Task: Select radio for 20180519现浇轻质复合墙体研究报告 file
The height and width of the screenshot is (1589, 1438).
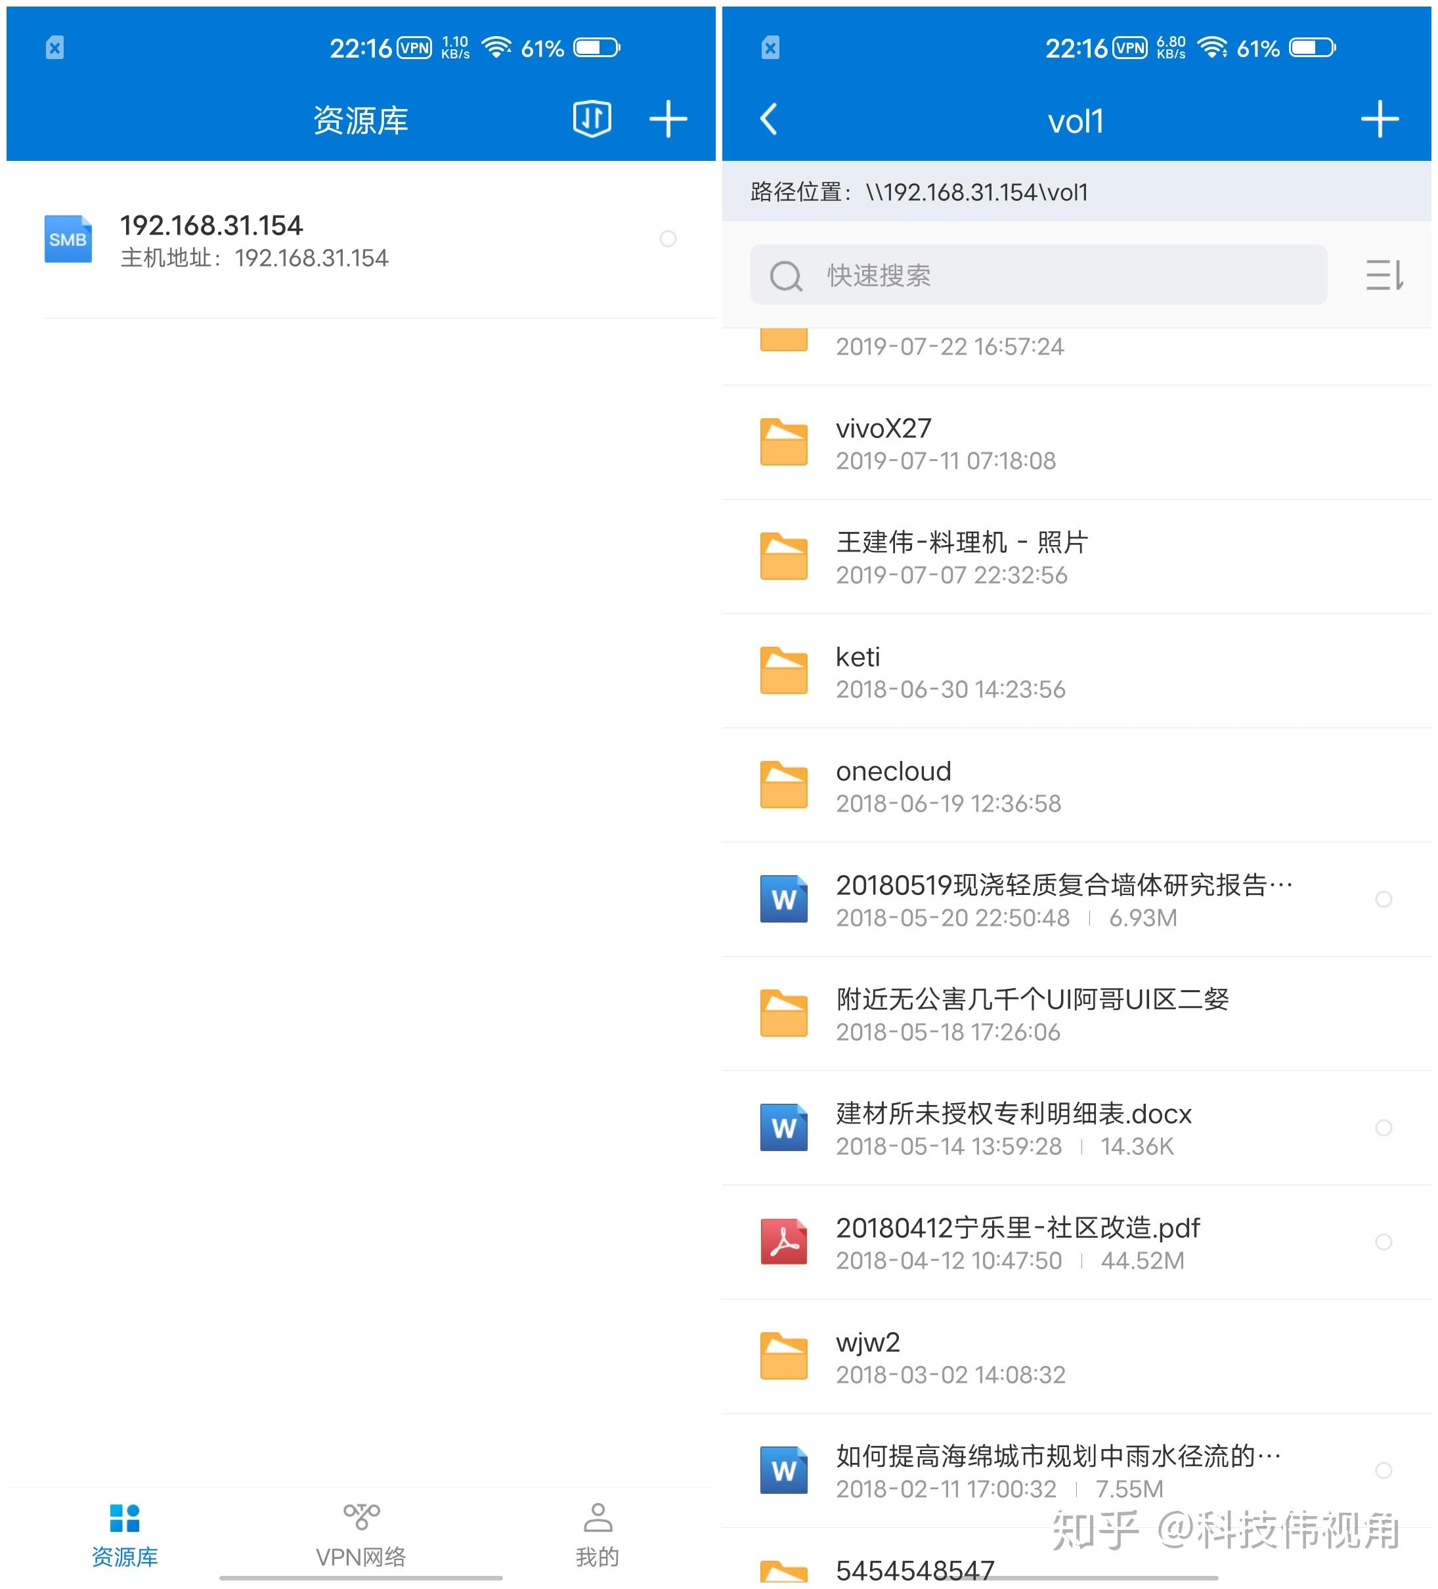Action: [x=1383, y=898]
